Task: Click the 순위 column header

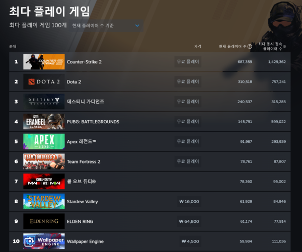Action: 13,46
